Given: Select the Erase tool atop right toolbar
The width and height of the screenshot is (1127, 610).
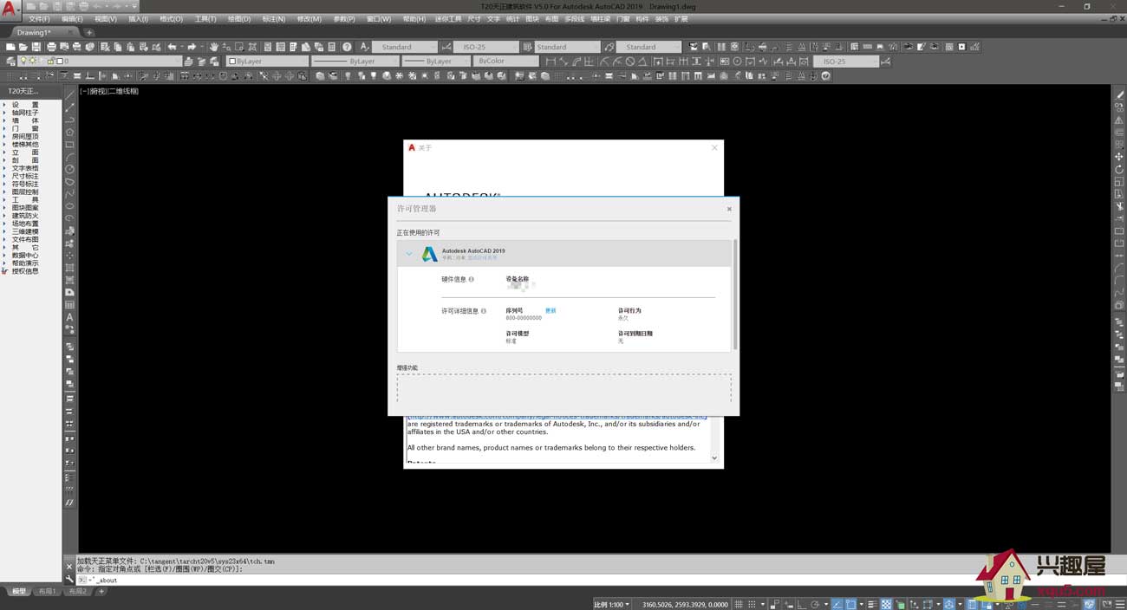Looking at the screenshot, I should point(1119,95).
